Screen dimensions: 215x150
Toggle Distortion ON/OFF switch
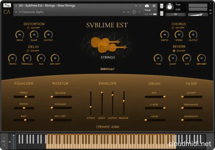28,28
